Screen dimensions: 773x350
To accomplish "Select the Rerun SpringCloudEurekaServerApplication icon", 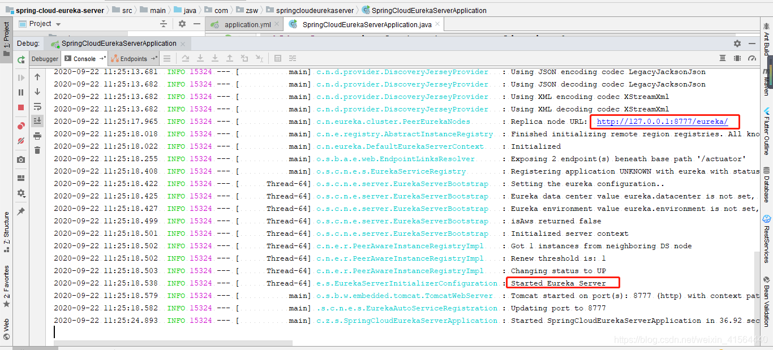I will pyautogui.click(x=21, y=61).
